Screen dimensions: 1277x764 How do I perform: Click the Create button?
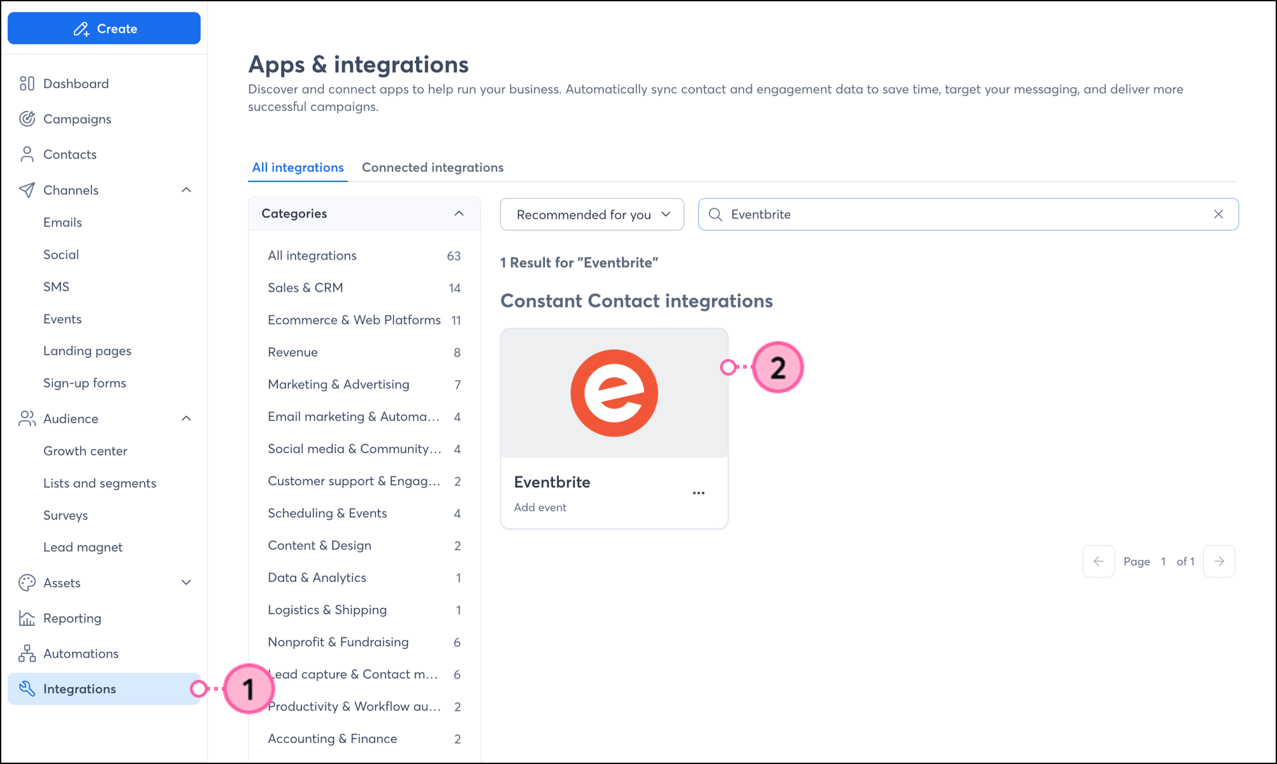(x=104, y=29)
